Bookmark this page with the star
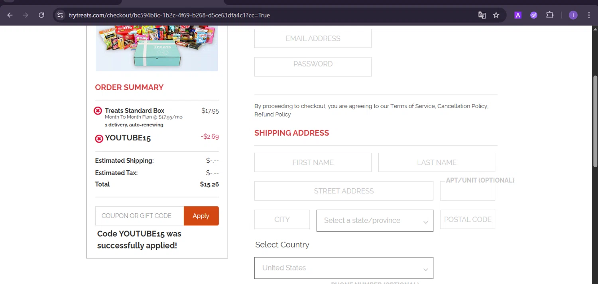The image size is (598, 284). [496, 15]
